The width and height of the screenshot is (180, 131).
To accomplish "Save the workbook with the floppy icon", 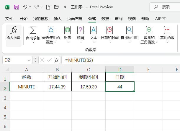I will coord(17,7).
